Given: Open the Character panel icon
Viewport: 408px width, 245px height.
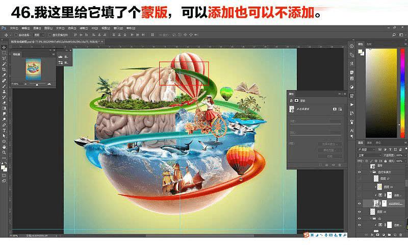Looking at the screenshot, I should (x=352, y=130).
